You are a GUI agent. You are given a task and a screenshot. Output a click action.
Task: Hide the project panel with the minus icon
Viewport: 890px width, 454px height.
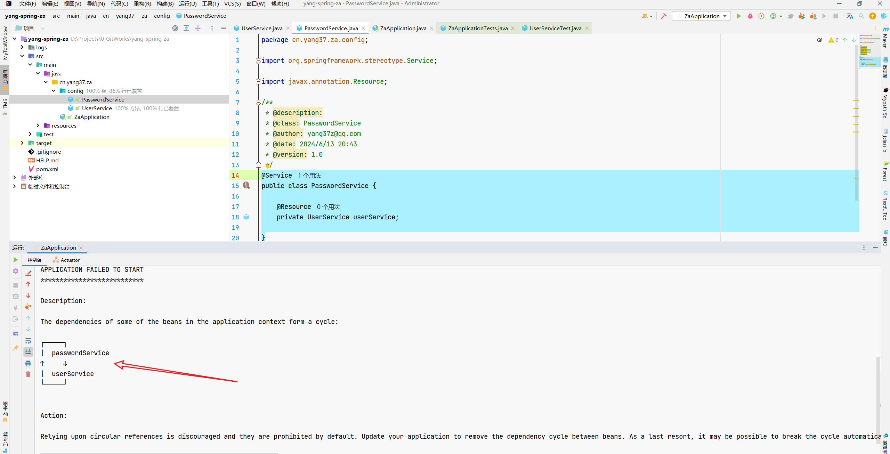224,28
